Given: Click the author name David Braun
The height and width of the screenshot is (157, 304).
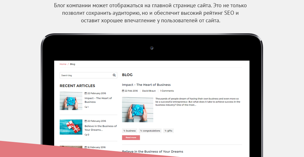Looking at the screenshot, I should pyautogui.click(x=149, y=91).
